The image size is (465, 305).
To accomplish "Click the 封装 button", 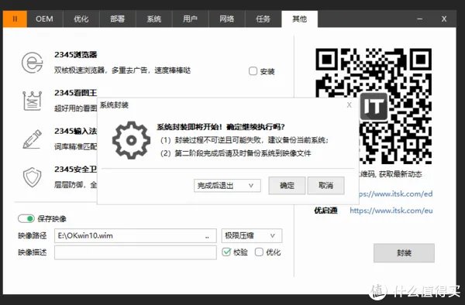I will point(404,253).
